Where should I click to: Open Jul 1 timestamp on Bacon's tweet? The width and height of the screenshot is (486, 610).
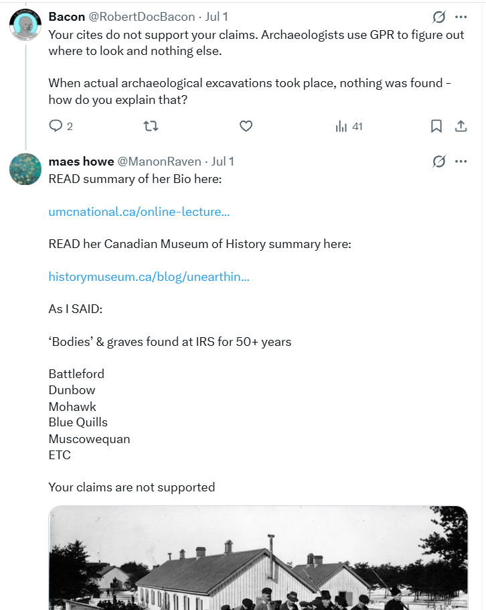point(216,17)
